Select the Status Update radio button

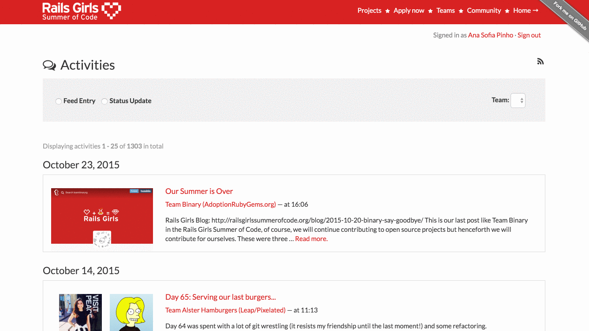104,101
